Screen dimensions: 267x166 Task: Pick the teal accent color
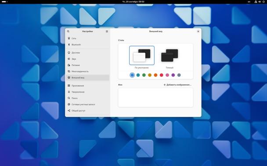click(x=138, y=75)
